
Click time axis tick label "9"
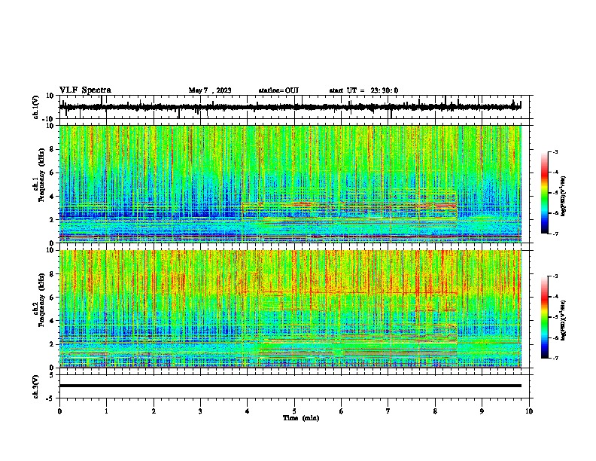pos(482,411)
